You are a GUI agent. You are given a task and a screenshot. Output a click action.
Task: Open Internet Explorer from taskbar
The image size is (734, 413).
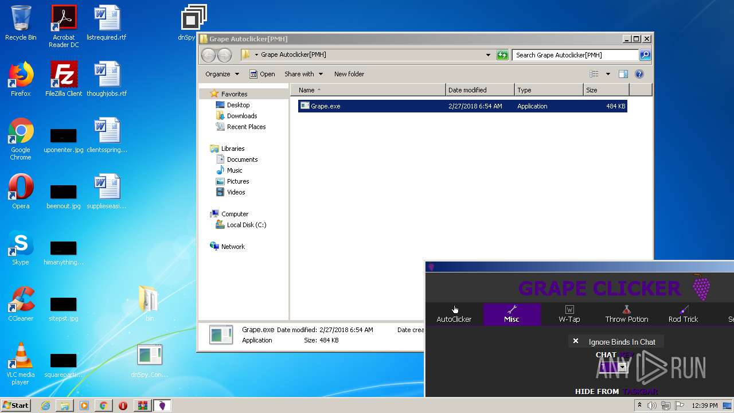pos(45,406)
